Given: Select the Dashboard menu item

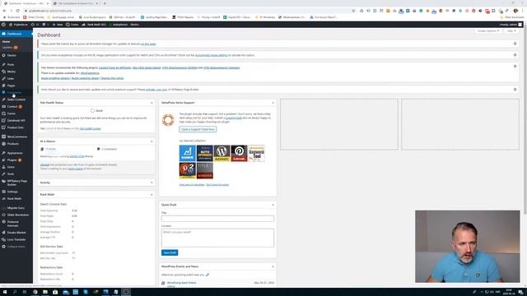Looking at the screenshot, I should 16,34.
